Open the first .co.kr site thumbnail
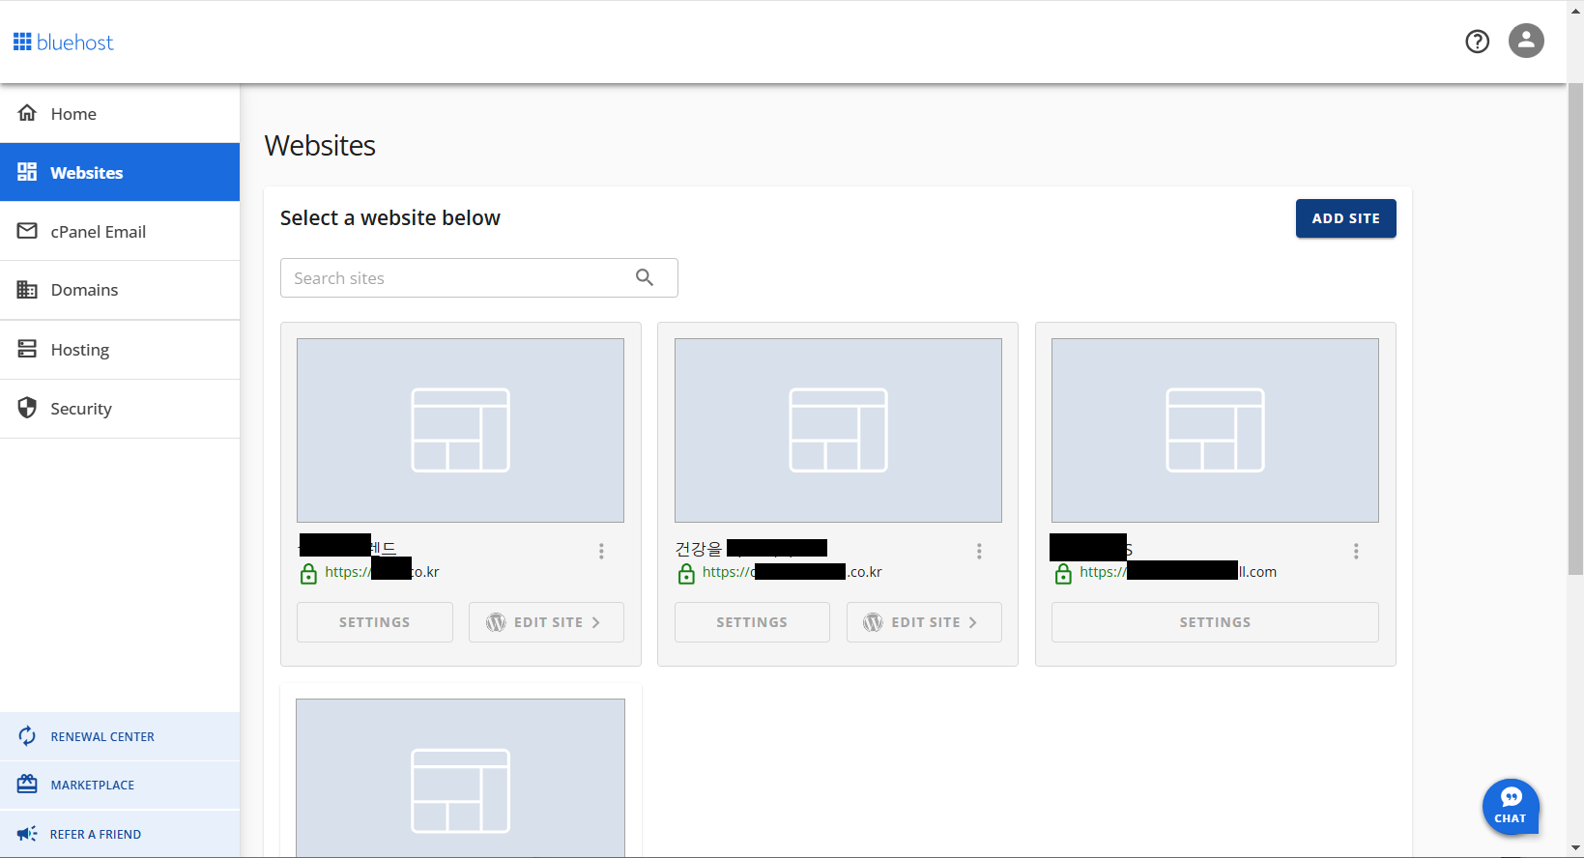Image resolution: width=1584 pixels, height=858 pixels. [460, 430]
